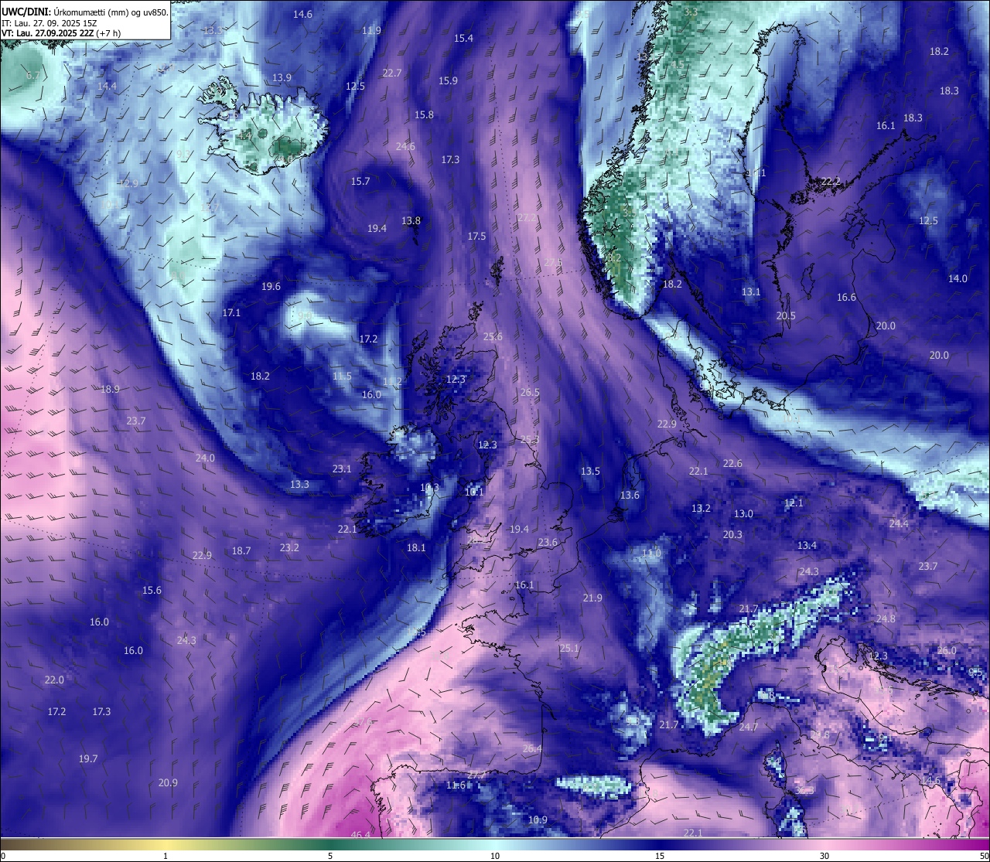The width and height of the screenshot is (990, 862).
Task: Click the 23.1 value near Ireland
Action: point(342,469)
